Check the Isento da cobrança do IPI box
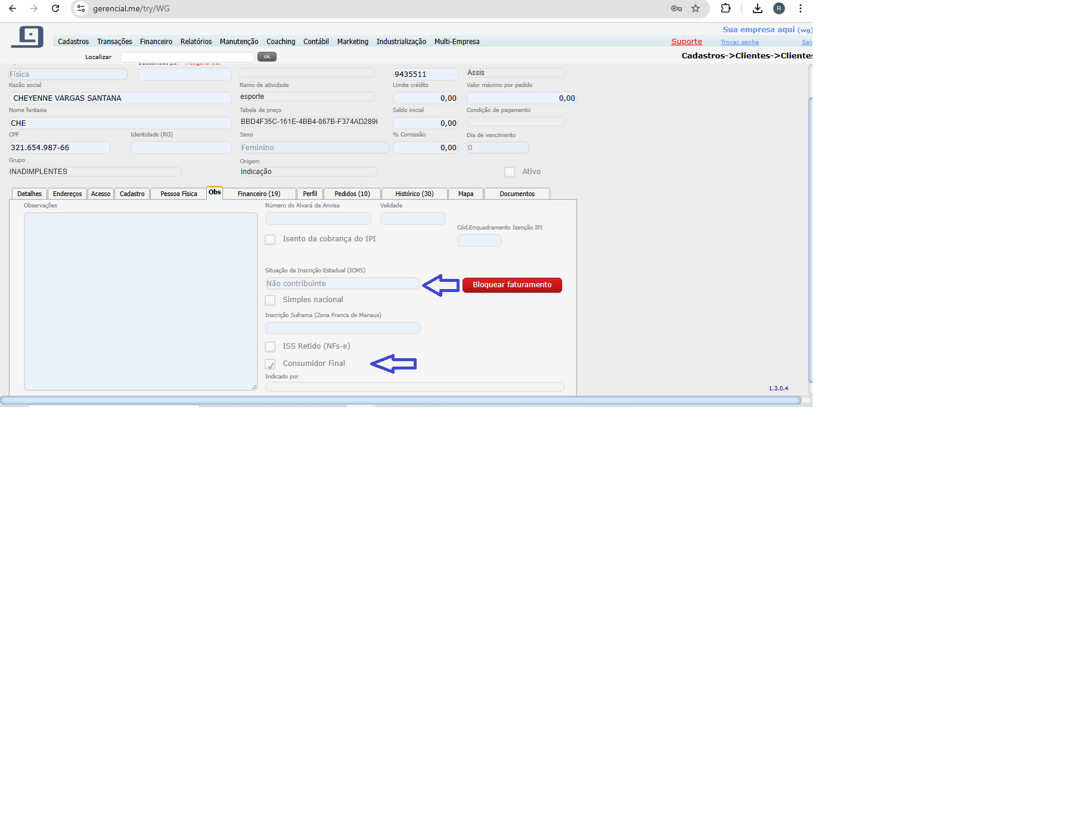 (x=271, y=240)
